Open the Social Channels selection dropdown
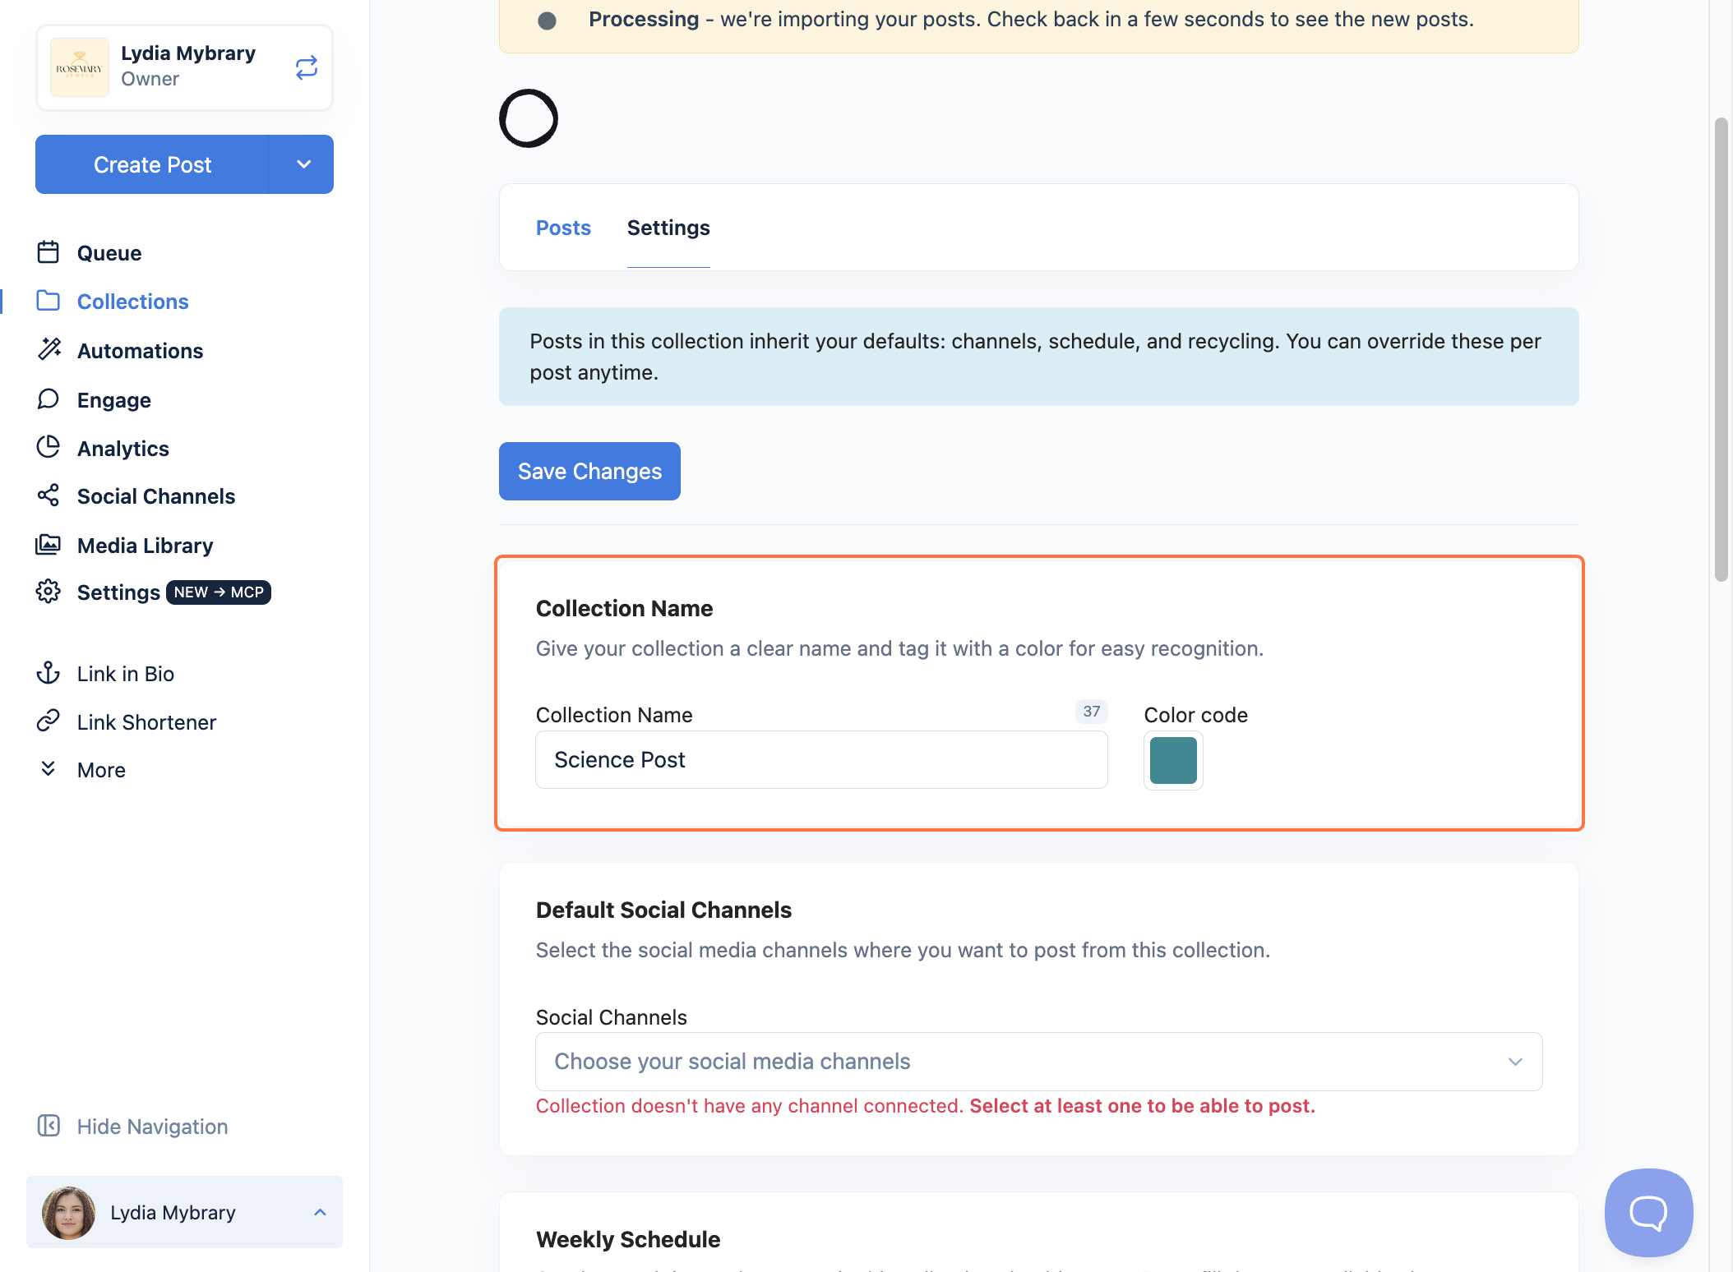Image resolution: width=1733 pixels, height=1272 pixels. pyautogui.click(x=1038, y=1061)
